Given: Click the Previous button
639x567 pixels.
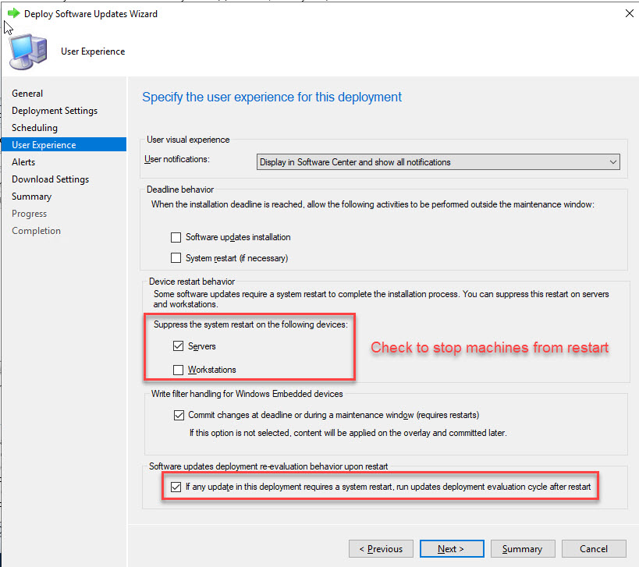Looking at the screenshot, I should [x=380, y=549].
